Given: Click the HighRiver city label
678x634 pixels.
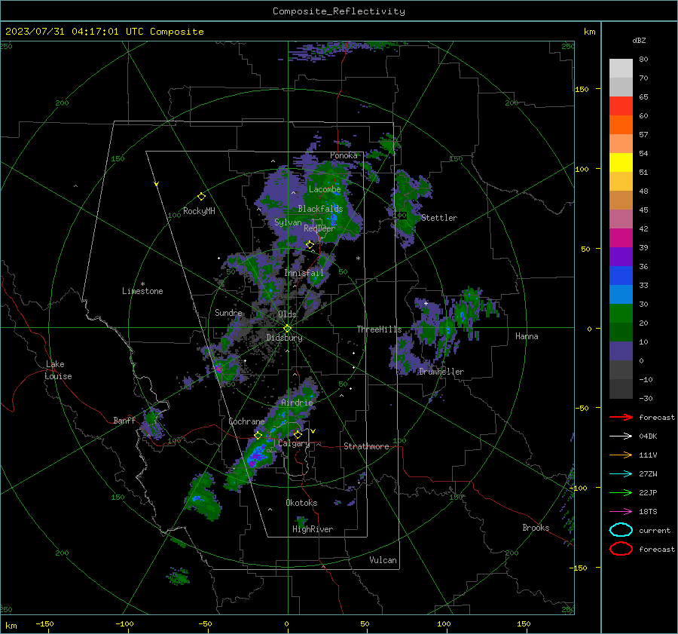Looking at the screenshot, I should (x=313, y=529).
